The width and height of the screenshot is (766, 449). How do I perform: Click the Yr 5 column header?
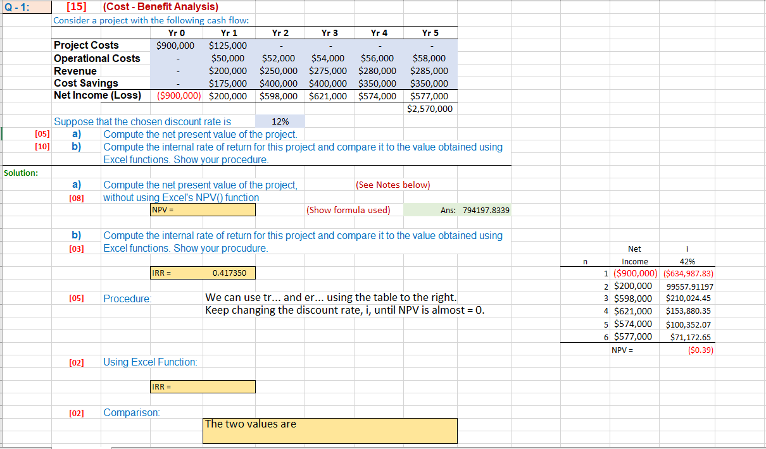(429, 32)
